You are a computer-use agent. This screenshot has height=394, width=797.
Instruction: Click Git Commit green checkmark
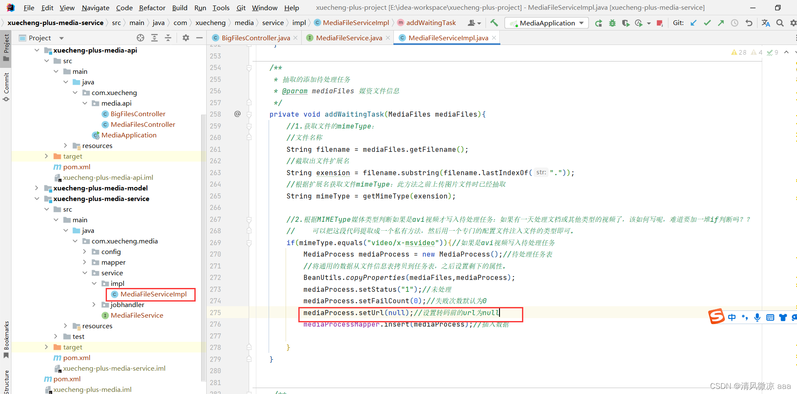(707, 23)
